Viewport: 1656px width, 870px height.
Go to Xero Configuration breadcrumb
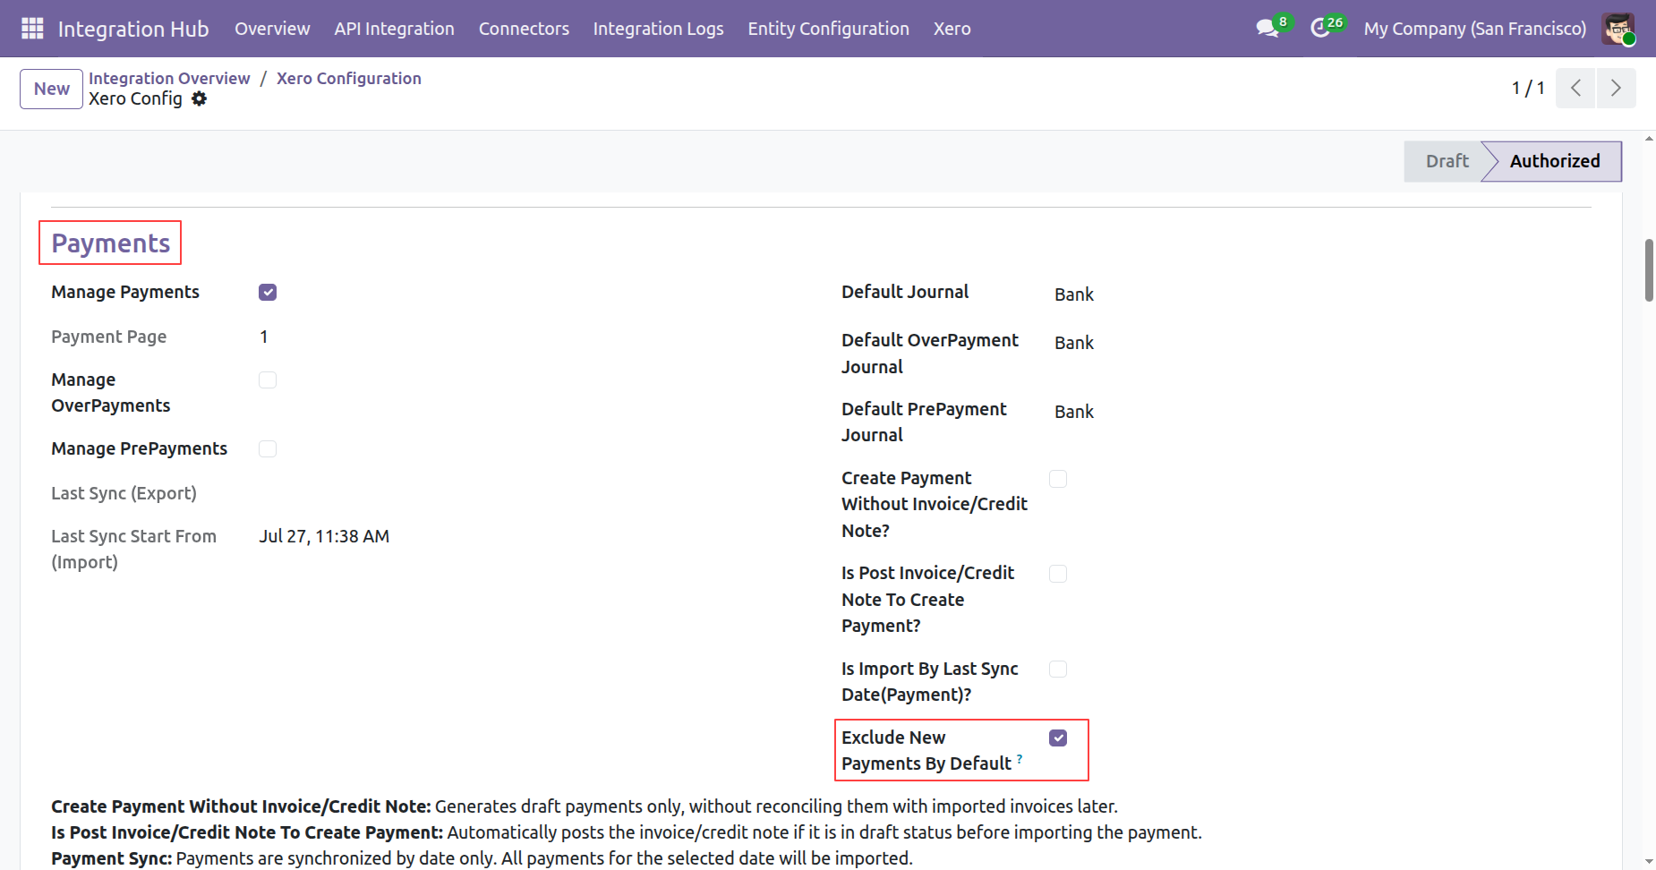pyautogui.click(x=349, y=78)
